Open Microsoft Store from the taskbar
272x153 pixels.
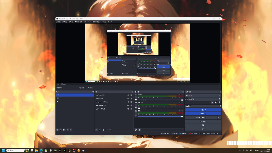46,150
